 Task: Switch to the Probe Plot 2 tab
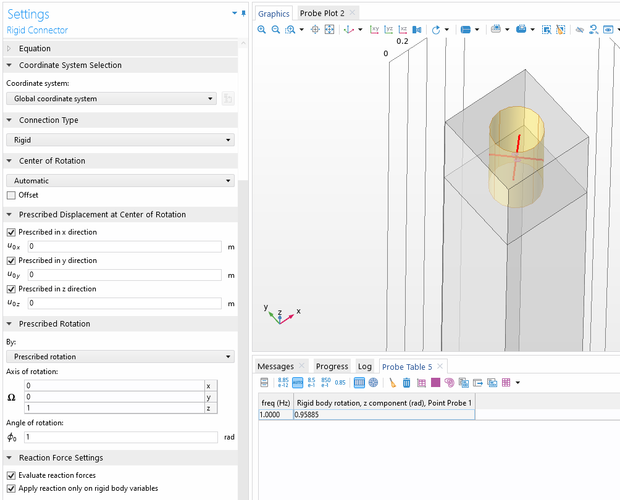[322, 14]
